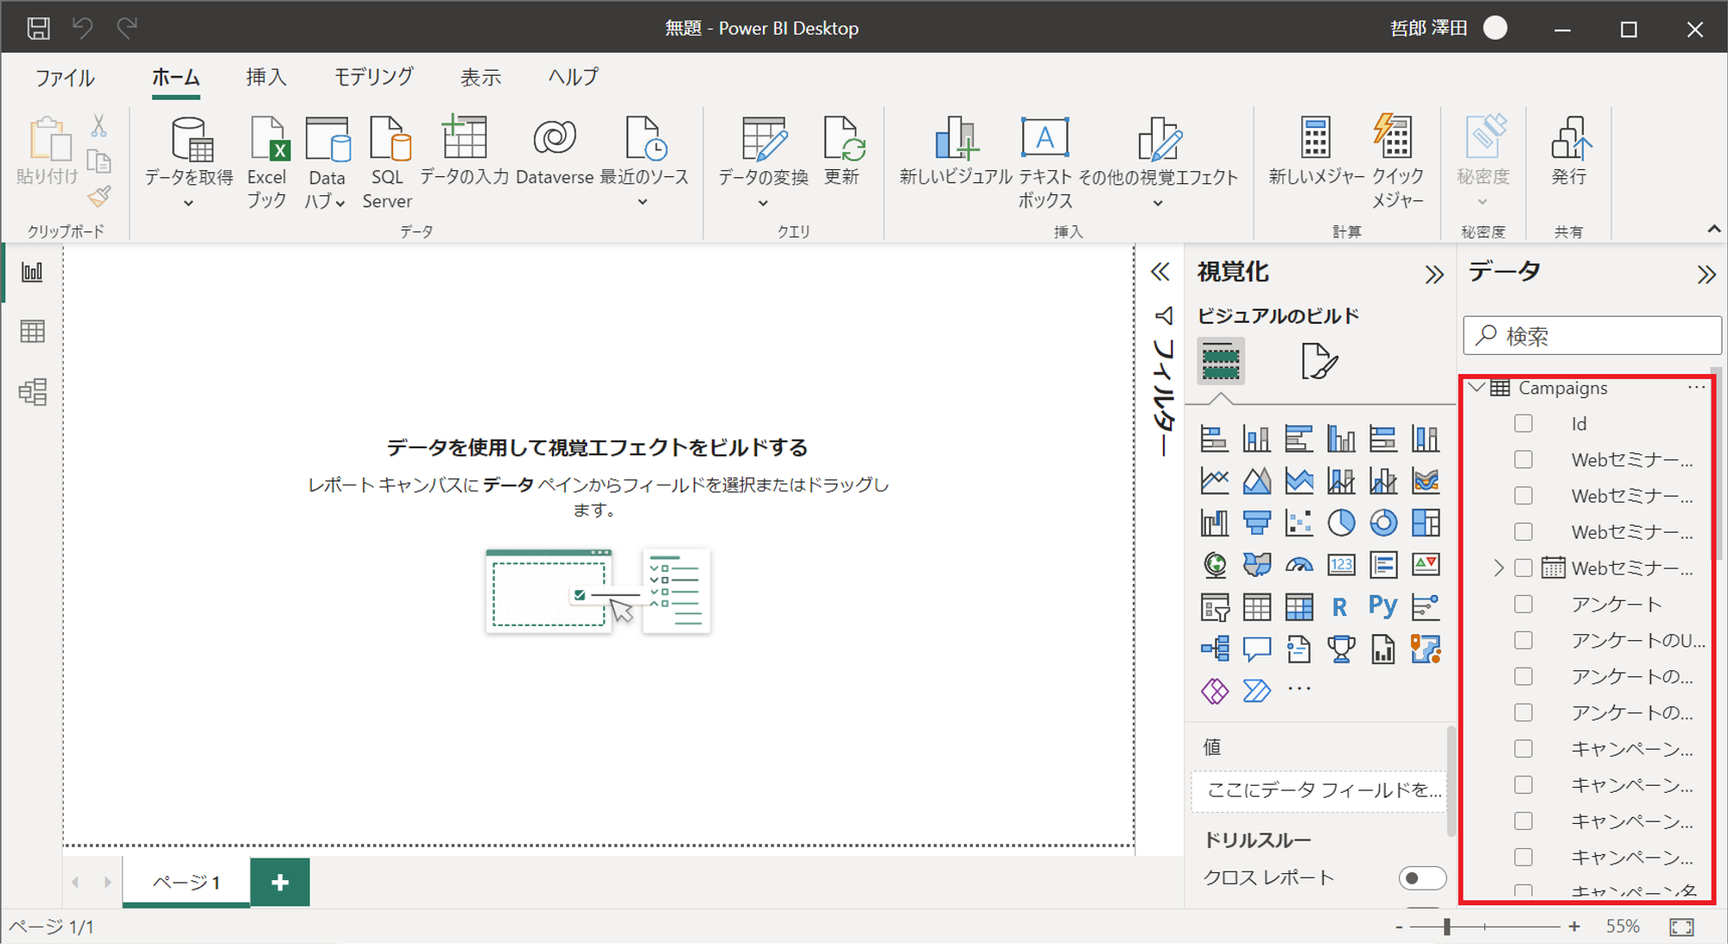Viewport: 1728px width, 944px height.
Task: Click the データの入力 table icon
Action: coord(464,138)
